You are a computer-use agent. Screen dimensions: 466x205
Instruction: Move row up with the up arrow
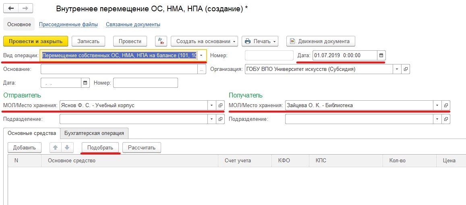pyautogui.click(x=56, y=147)
